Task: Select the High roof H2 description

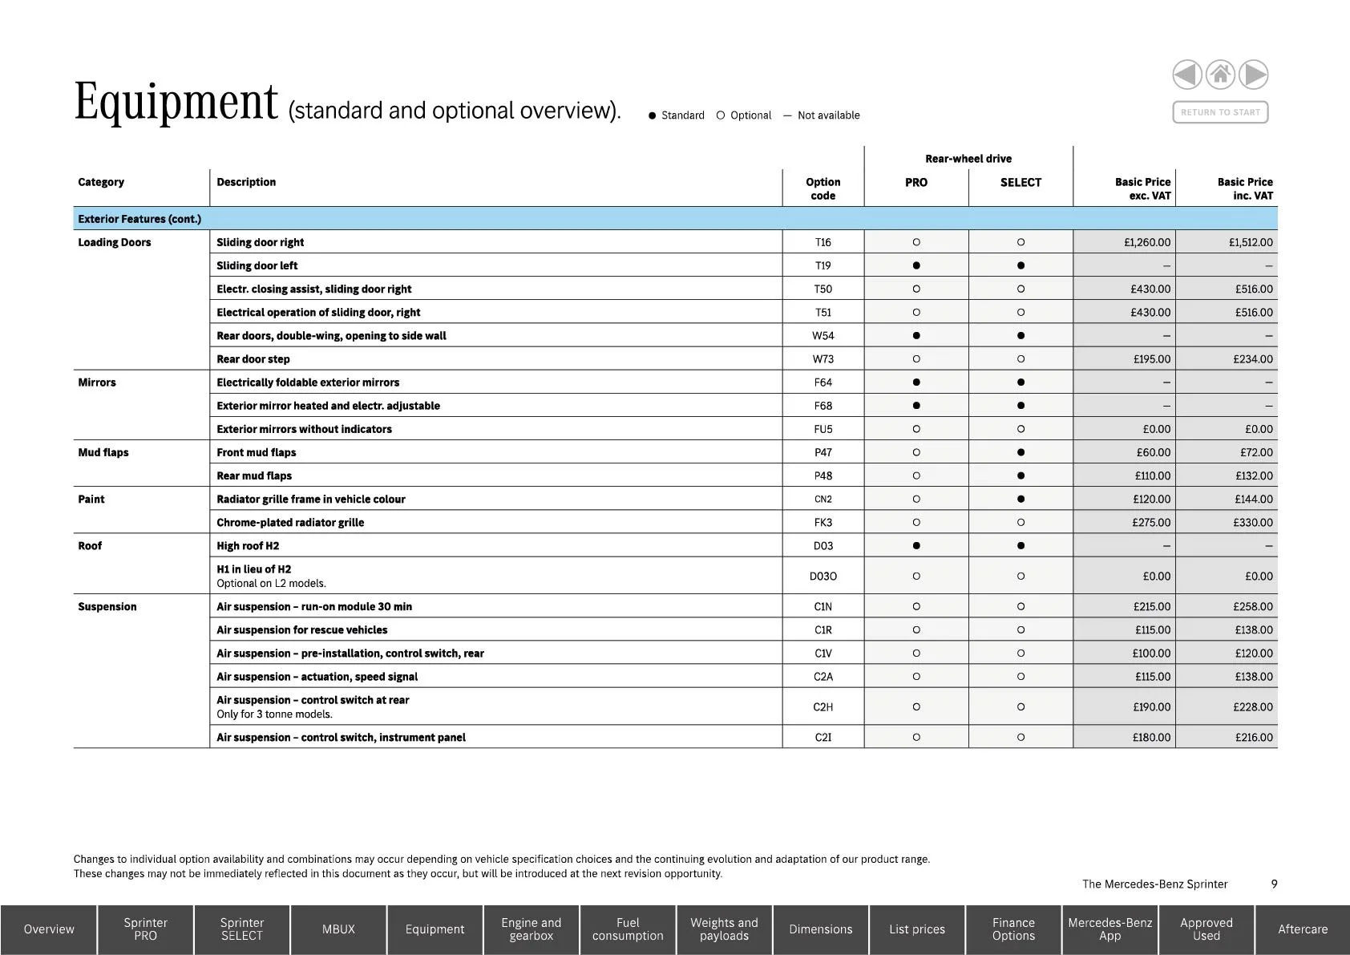Action: point(248,546)
